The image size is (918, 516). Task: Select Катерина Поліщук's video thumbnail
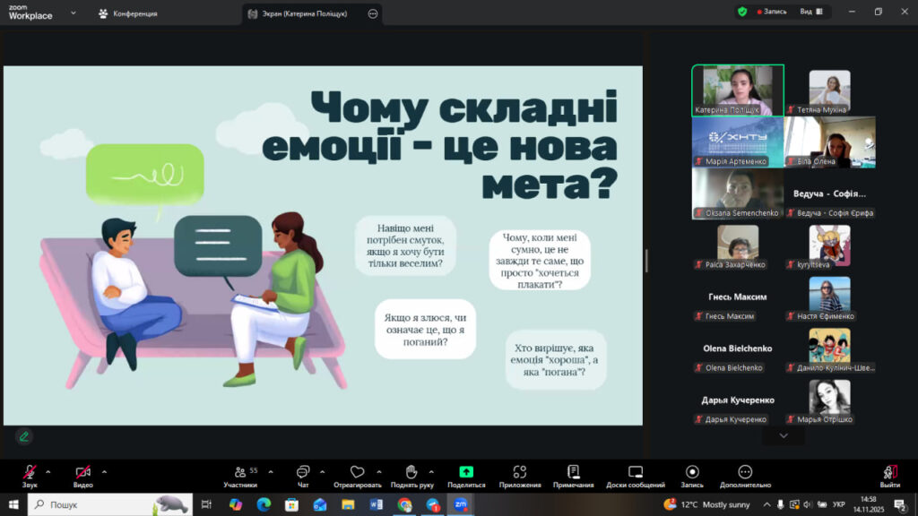737,90
